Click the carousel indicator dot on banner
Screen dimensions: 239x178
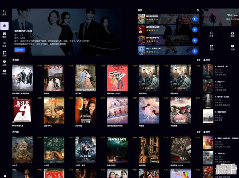70,53
